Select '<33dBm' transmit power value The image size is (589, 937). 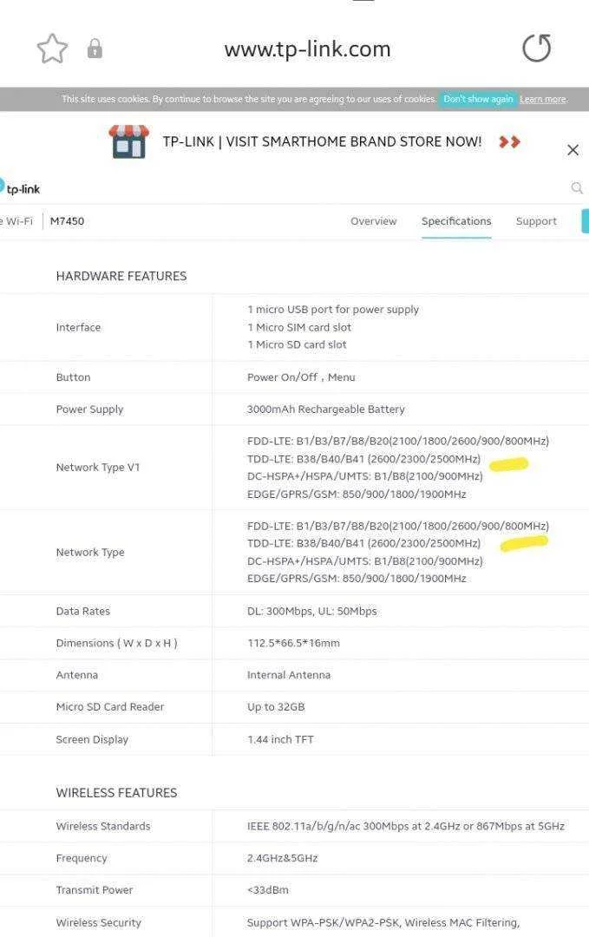(x=268, y=890)
